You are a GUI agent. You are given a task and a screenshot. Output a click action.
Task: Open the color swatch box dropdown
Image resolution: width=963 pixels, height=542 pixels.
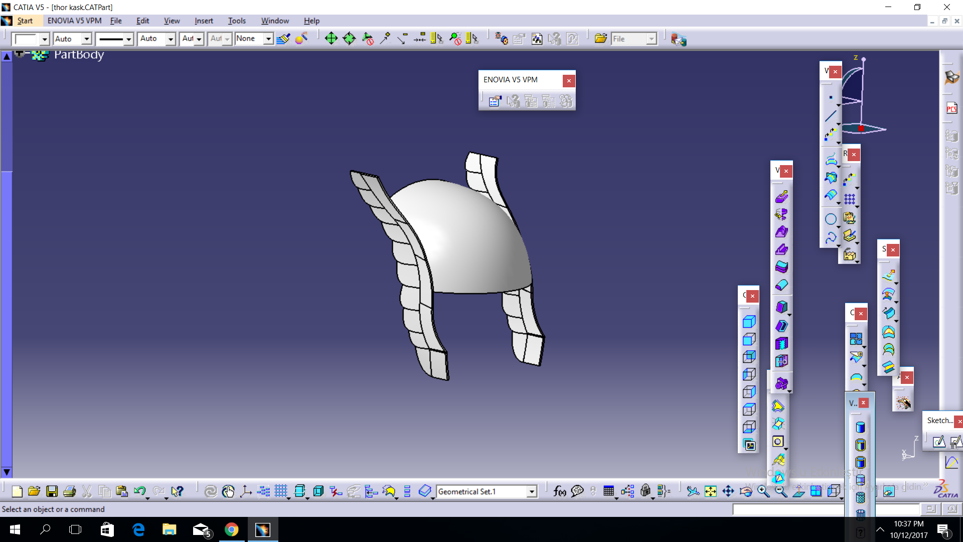tap(44, 39)
